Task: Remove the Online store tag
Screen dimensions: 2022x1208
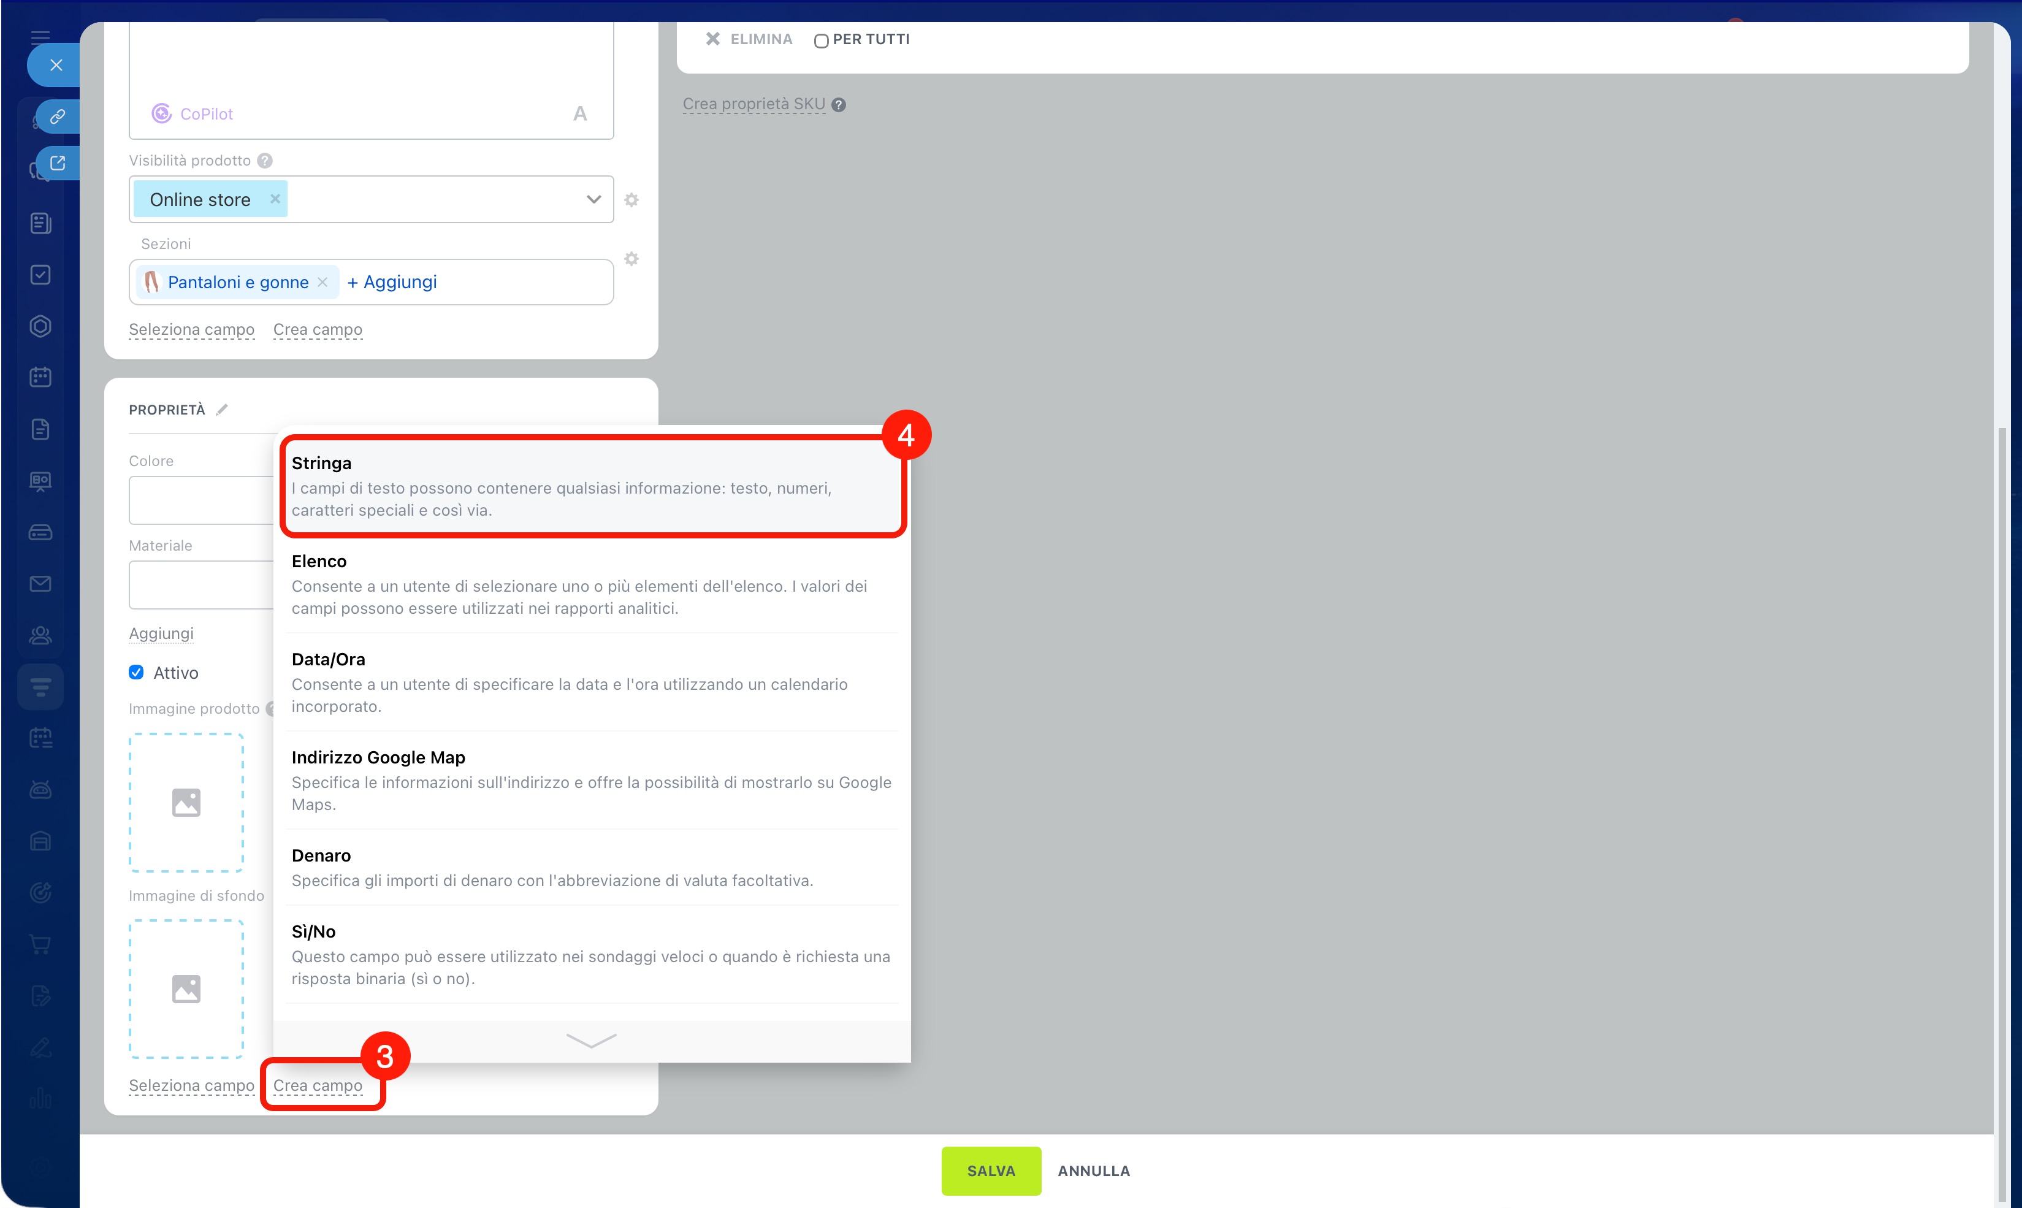Action: click(x=275, y=199)
